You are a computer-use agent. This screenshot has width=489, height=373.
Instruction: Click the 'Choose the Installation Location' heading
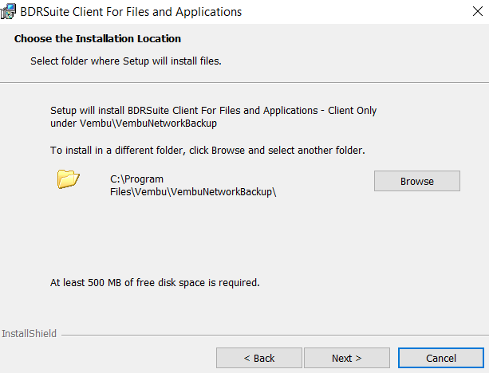(97, 38)
